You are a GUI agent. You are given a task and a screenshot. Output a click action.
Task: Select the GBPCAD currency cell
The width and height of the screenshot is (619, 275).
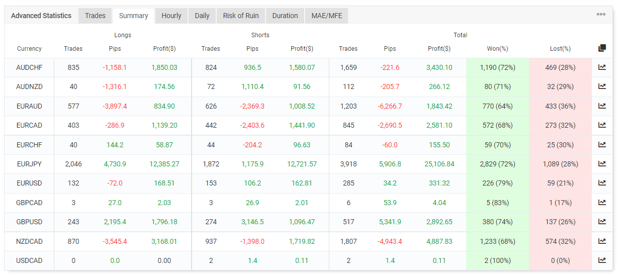click(x=29, y=203)
